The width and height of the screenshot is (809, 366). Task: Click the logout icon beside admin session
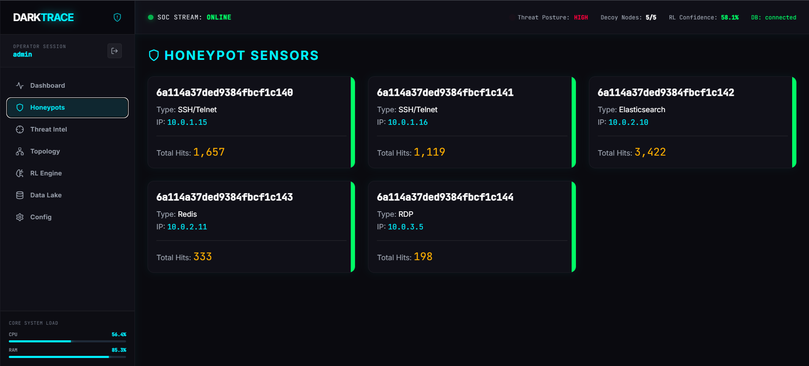tap(115, 51)
